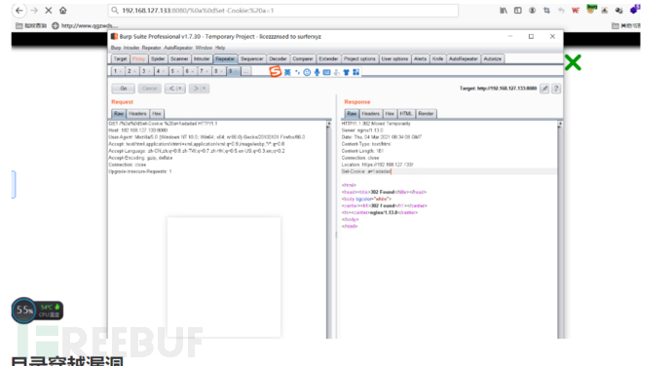This screenshot has height=366, width=672.
Task: Click the Sogou toolbox grid icon
Action: click(356, 72)
